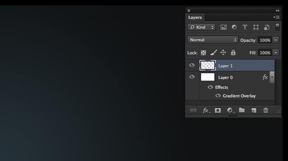This screenshot has height=161, width=288.
Task: Switch to the Layers tab
Action: 195,18
